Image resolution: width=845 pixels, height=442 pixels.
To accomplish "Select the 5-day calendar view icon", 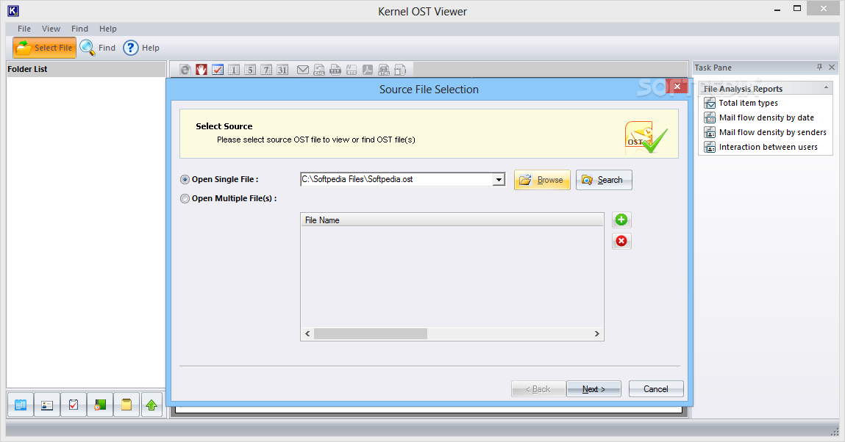I will [x=250, y=69].
